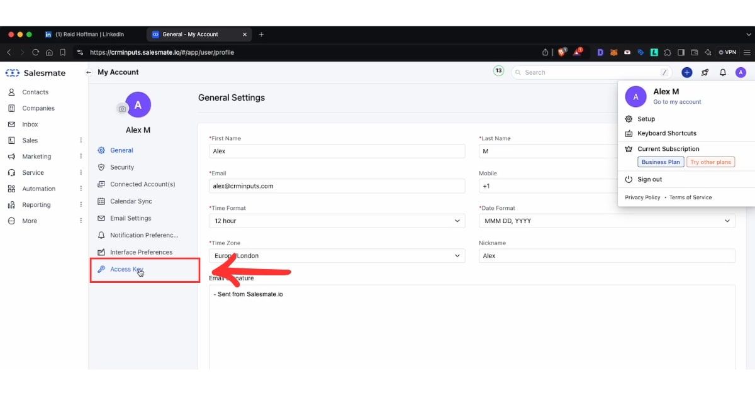Click the Nickname field
The image size is (755, 396).
pos(607,256)
